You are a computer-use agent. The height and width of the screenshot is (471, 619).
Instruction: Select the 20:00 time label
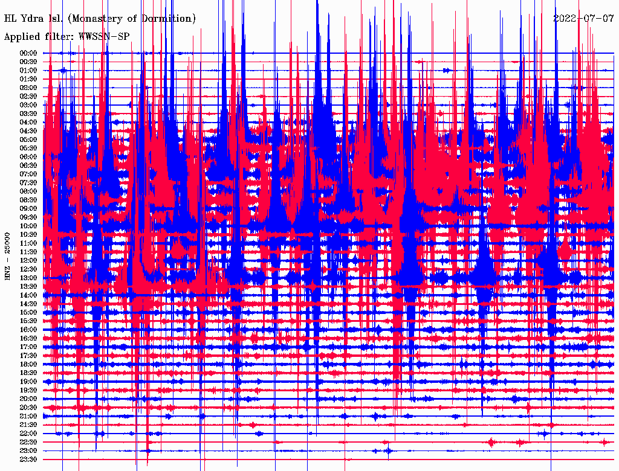[28, 399]
